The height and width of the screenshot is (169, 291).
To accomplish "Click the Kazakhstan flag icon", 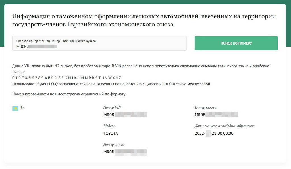I will point(15,108).
